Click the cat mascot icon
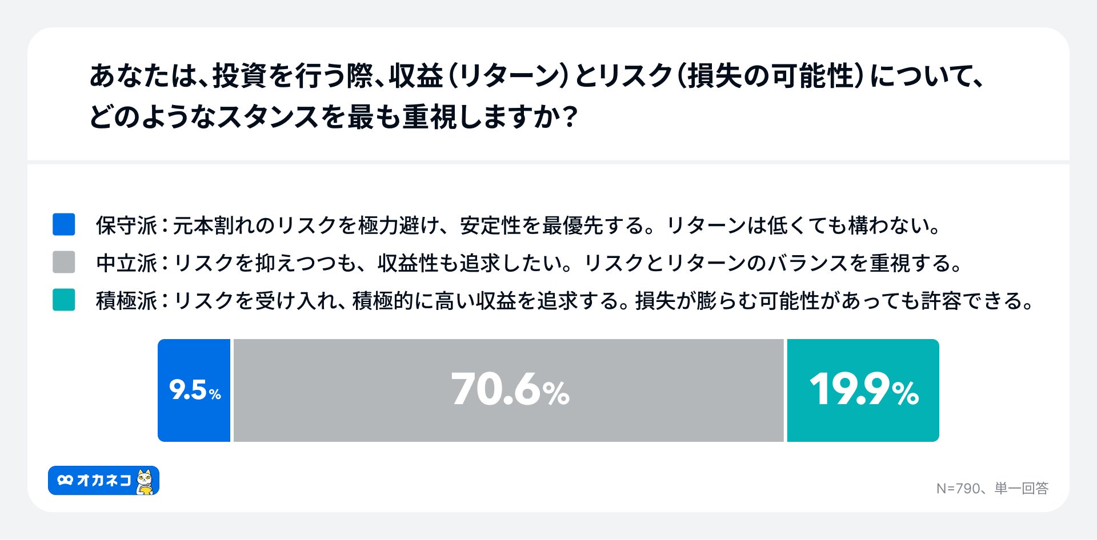 [145, 481]
